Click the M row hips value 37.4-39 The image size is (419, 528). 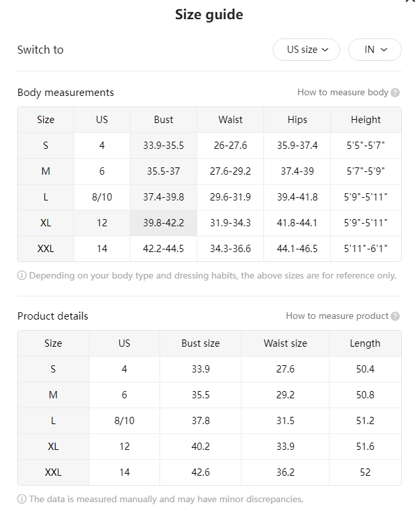[x=297, y=171]
